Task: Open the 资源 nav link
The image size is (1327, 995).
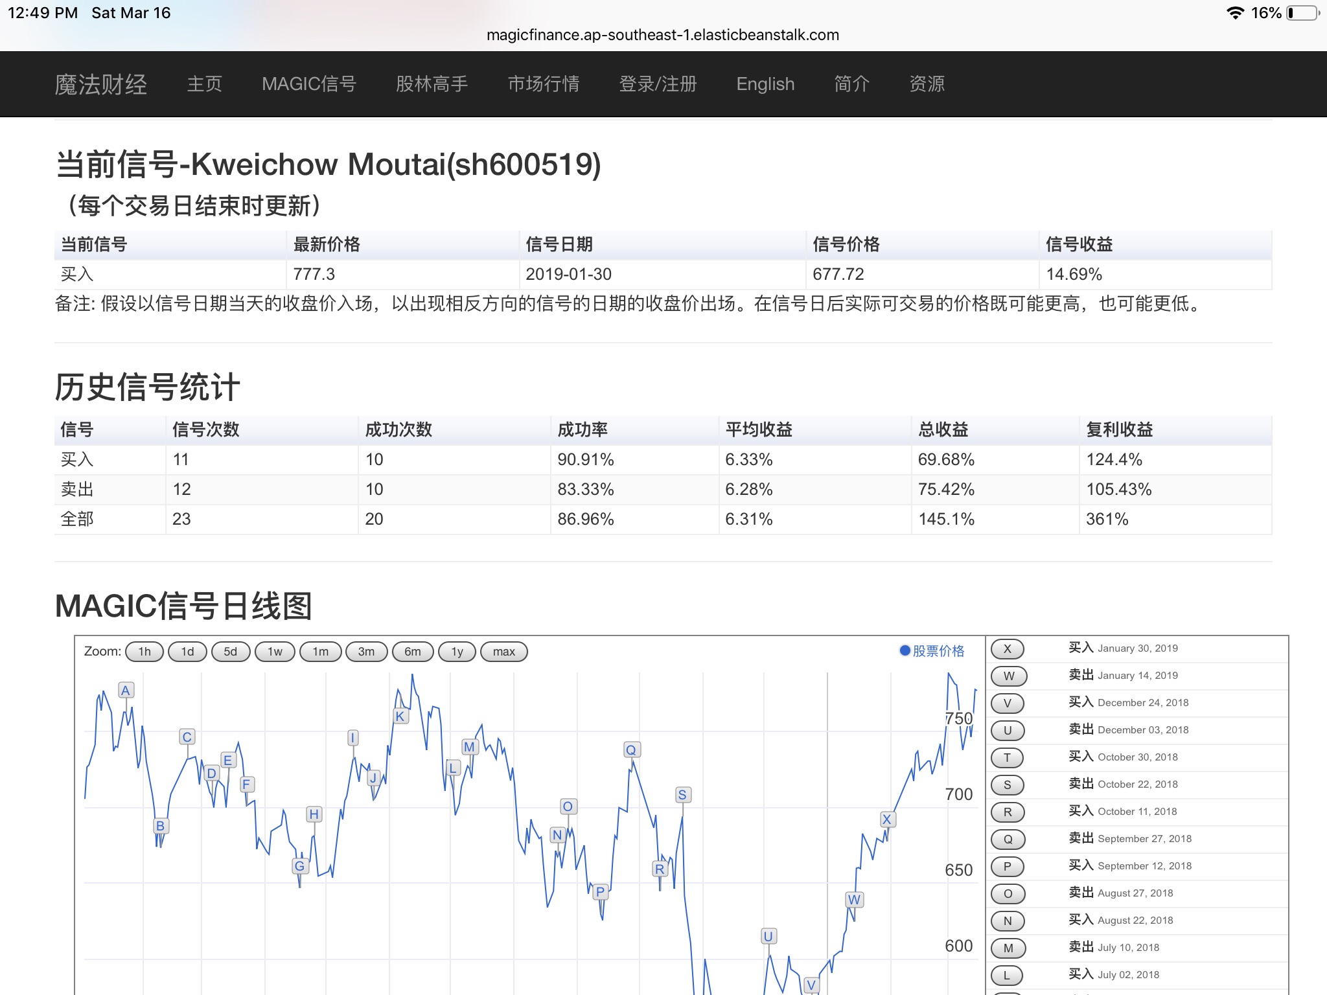Action: 927,84
